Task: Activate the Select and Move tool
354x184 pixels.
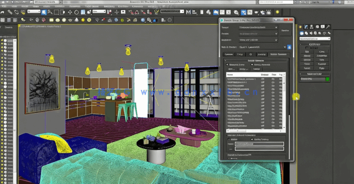Action: (x=70, y=12)
